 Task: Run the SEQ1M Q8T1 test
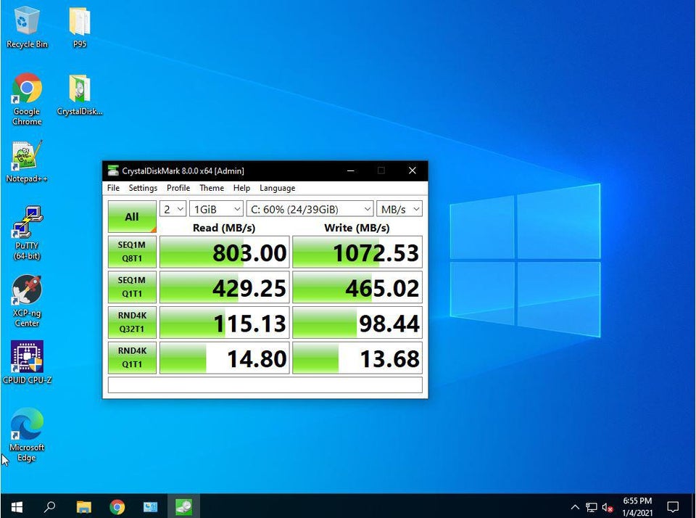(x=132, y=252)
